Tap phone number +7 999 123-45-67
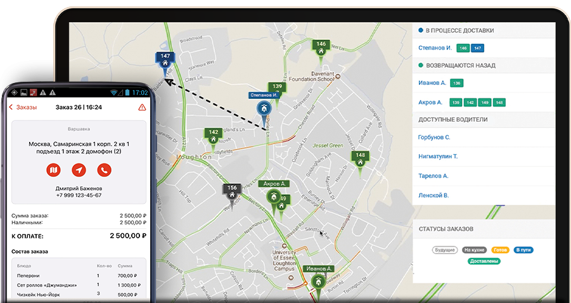571x303 pixels. coord(79,196)
